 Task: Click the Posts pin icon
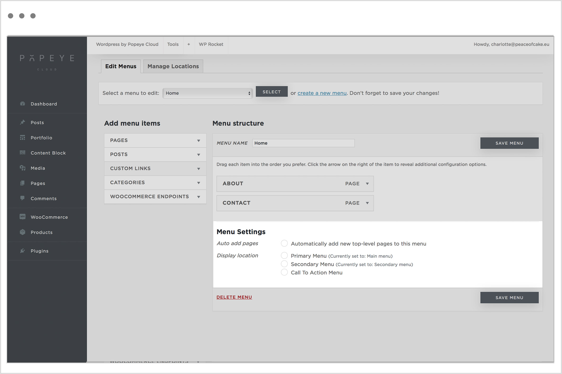(x=22, y=122)
